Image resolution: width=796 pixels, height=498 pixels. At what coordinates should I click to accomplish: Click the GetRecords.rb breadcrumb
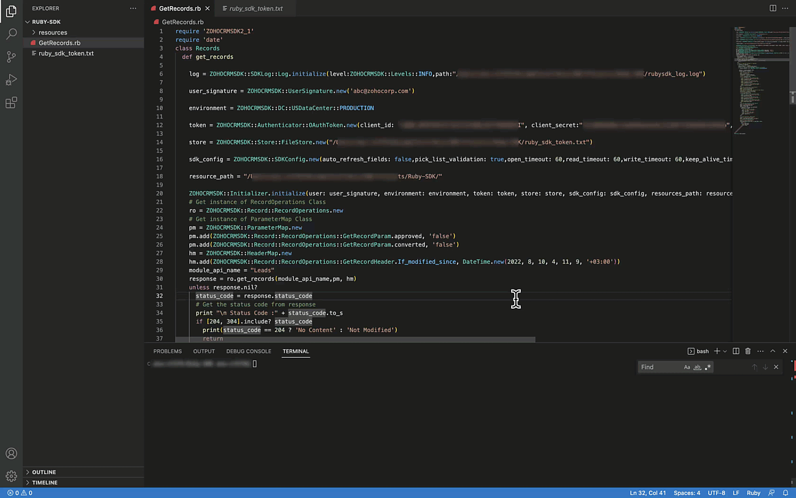coord(182,22)
